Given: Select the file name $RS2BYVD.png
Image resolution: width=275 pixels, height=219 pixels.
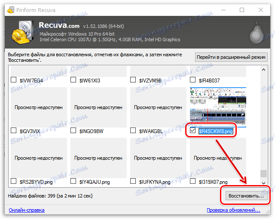Looking at the screenshot, I should pyautogui.click(x=36, y=182).
